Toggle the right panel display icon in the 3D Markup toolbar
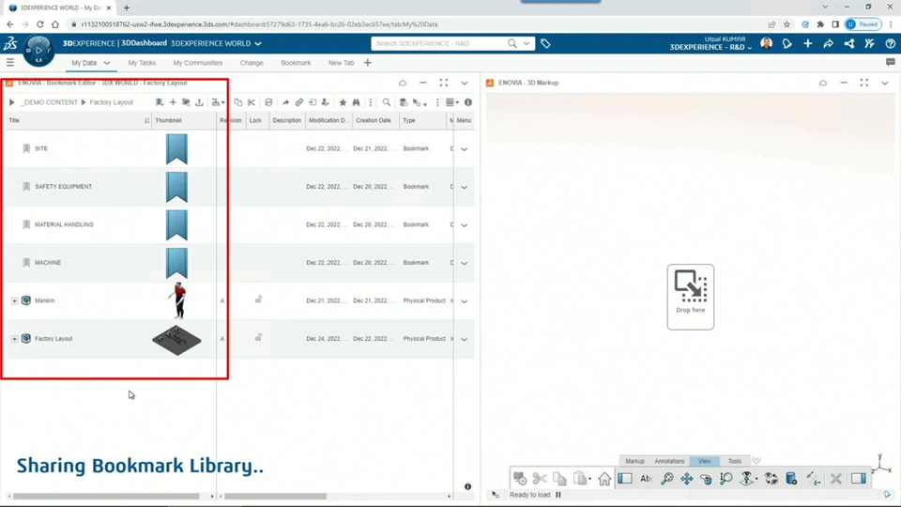901x507 pixels. [x=859, y=479]
